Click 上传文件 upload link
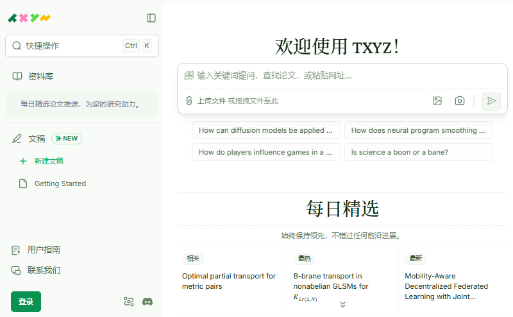 point(212,101)
